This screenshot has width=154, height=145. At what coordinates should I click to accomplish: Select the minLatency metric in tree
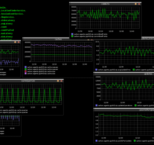point(7,37)
